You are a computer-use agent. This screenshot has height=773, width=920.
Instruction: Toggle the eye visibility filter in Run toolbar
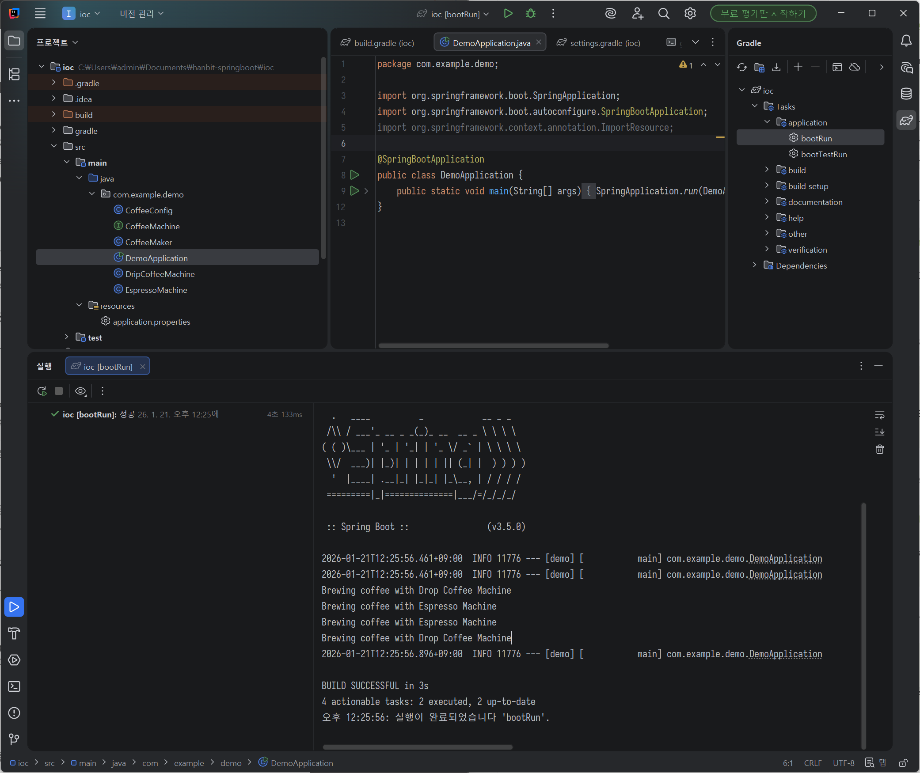[80, 391]
